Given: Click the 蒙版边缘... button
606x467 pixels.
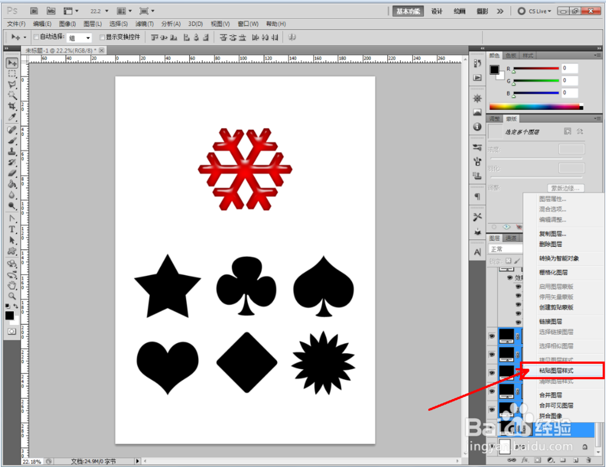Looking at the screenshot, I should click(x=565, y=188).
